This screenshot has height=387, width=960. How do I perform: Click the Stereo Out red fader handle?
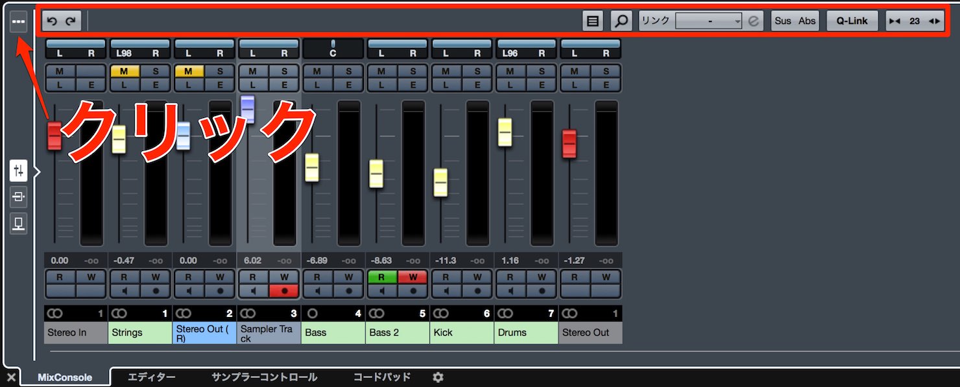pyautogui.click(x=570, y=143)
